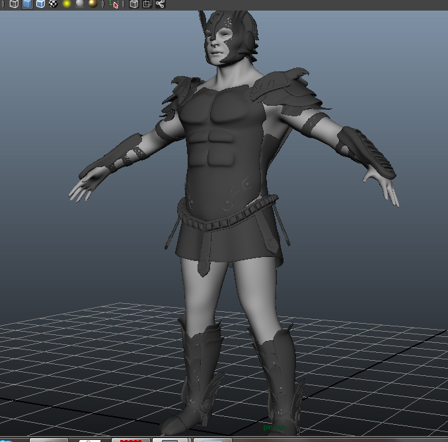Toggle the checkered Textured display icon

(54, 4)
